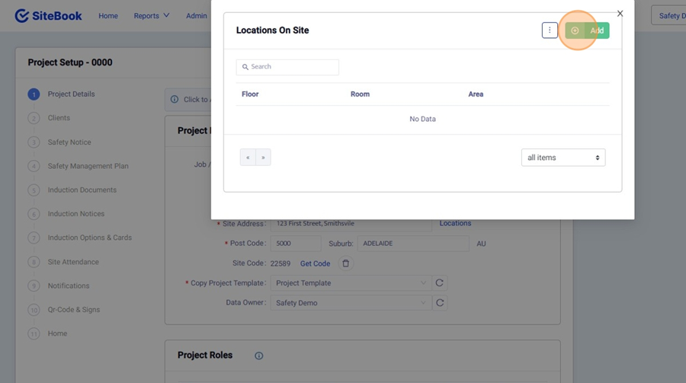Screen dimensions: 686x383
Task: Click the Project Roles info icon
Action: [258, 356]
